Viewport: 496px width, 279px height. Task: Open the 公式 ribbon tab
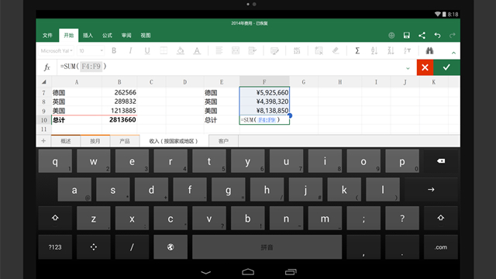[x=107, y=35]
